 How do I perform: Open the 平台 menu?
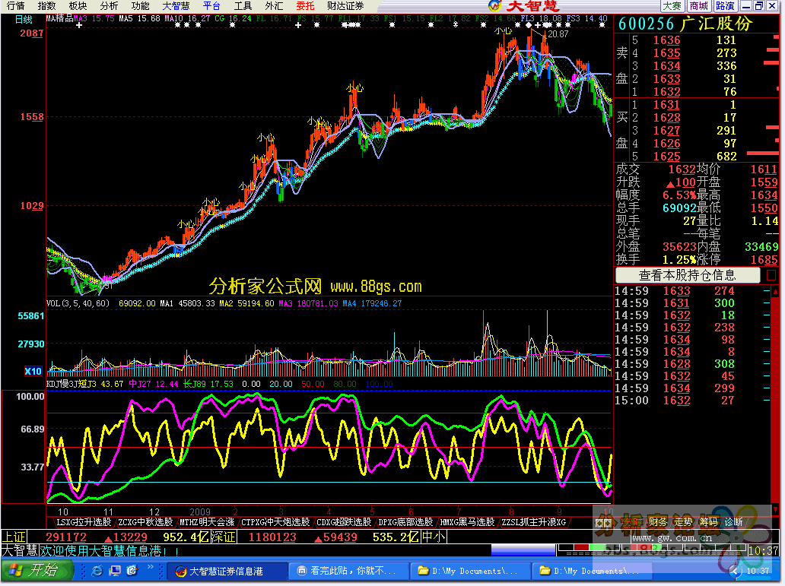(211, 6)
